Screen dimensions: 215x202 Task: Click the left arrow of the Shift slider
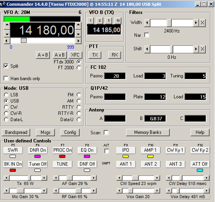click(x=147, y=49)
